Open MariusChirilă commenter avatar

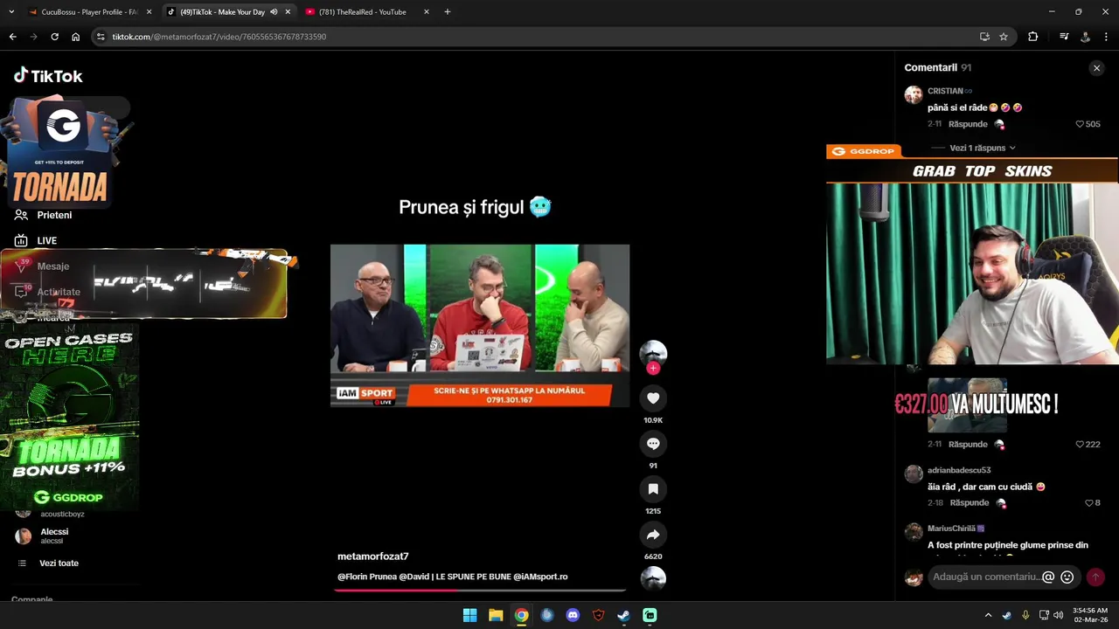pyautogui.click(x=914, y=532)
